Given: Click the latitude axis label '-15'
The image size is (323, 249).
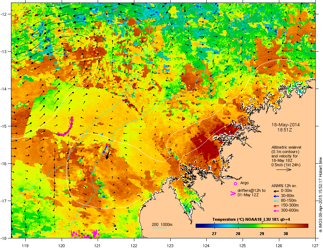Looking at the screenshot, I should [x=4, y=126].
